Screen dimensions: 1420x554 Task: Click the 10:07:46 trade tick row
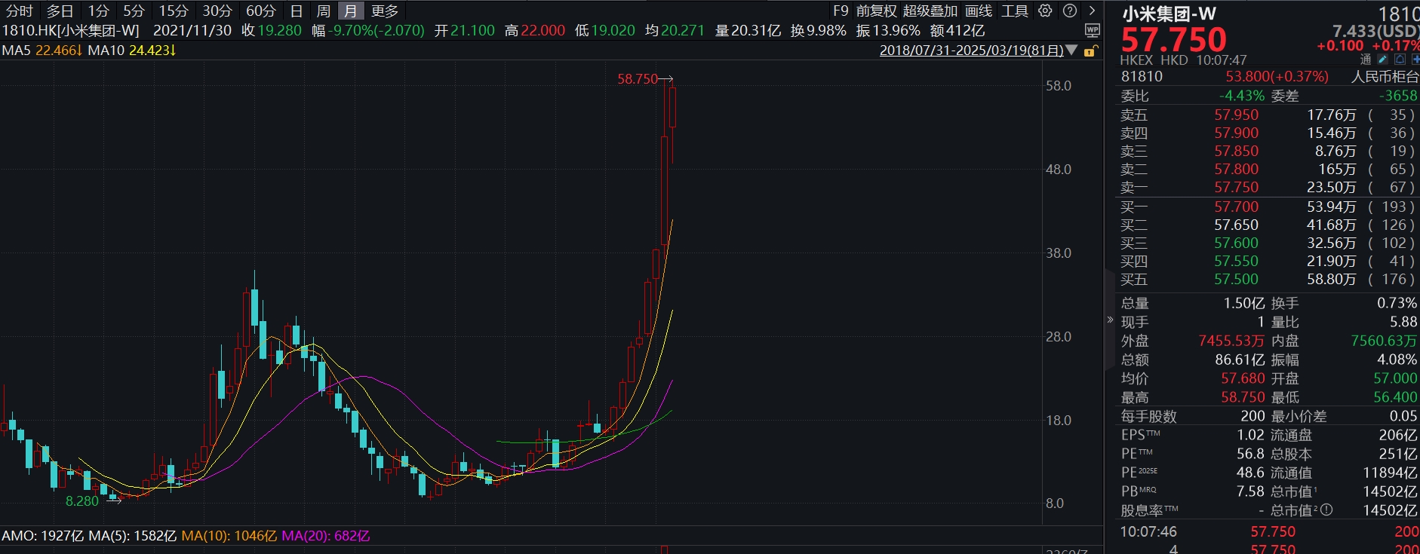(x=1269, y=531)
